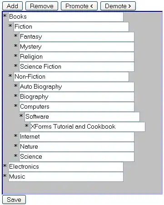Click the Add button
Image resolution: width=164 pixels, height=205 pixels.
click(x=12, y=6)
